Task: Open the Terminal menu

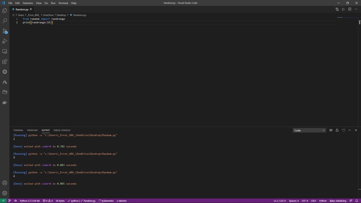Action: coord(63,3)
